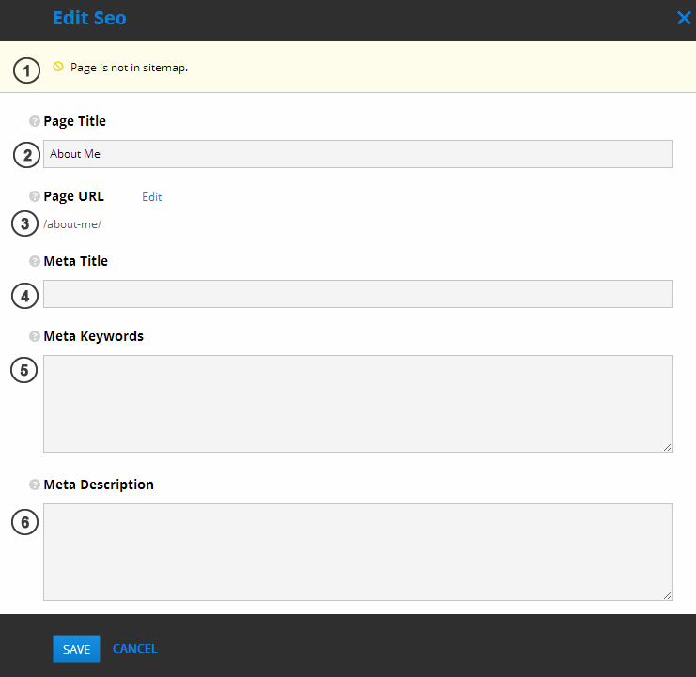Viewport: 696px width, 677px height.
Task: Click the Edit link for Page URL
Action: [152, 197]
